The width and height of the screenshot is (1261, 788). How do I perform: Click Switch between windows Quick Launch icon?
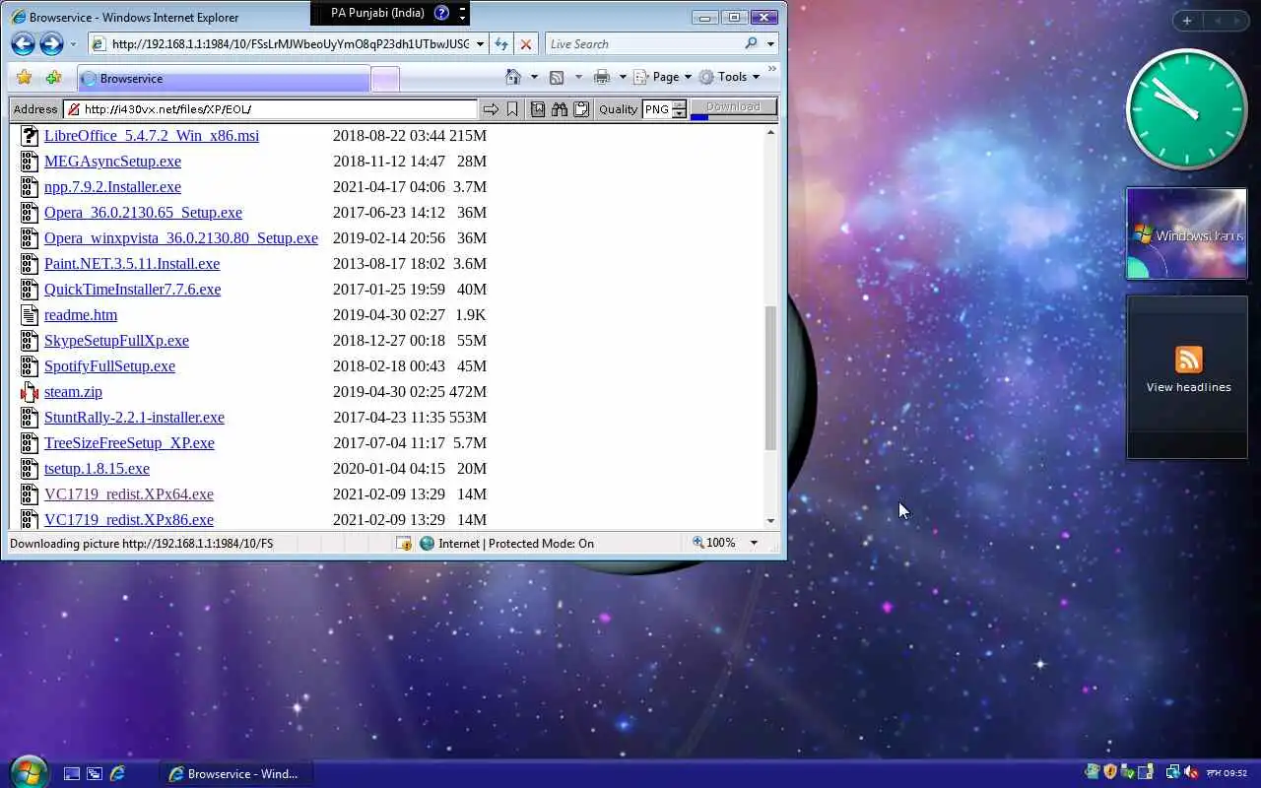point(95,774)
